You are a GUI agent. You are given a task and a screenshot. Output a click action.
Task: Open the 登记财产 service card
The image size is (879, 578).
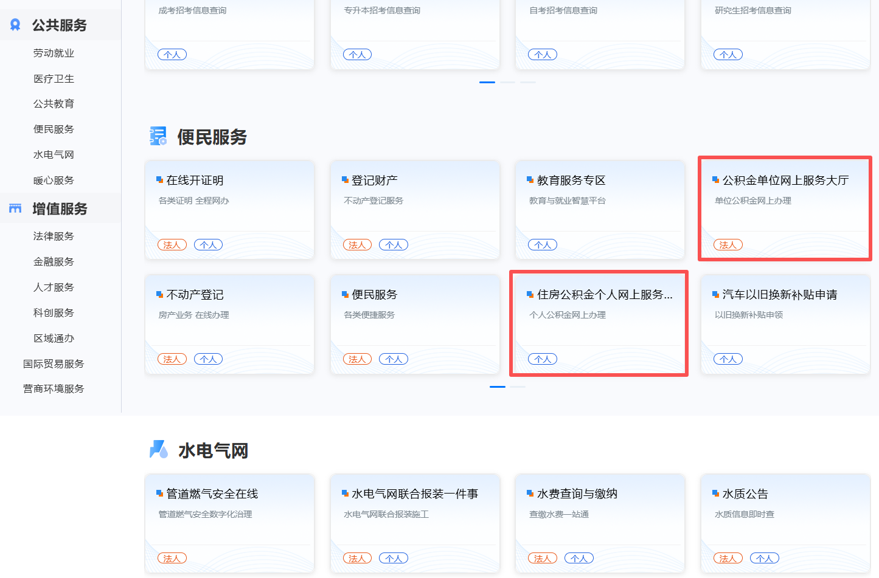point(415,210)
